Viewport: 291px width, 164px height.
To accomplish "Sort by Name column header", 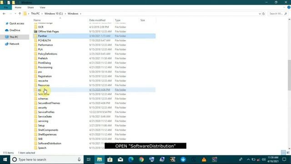I will click(x=37, y=20).
